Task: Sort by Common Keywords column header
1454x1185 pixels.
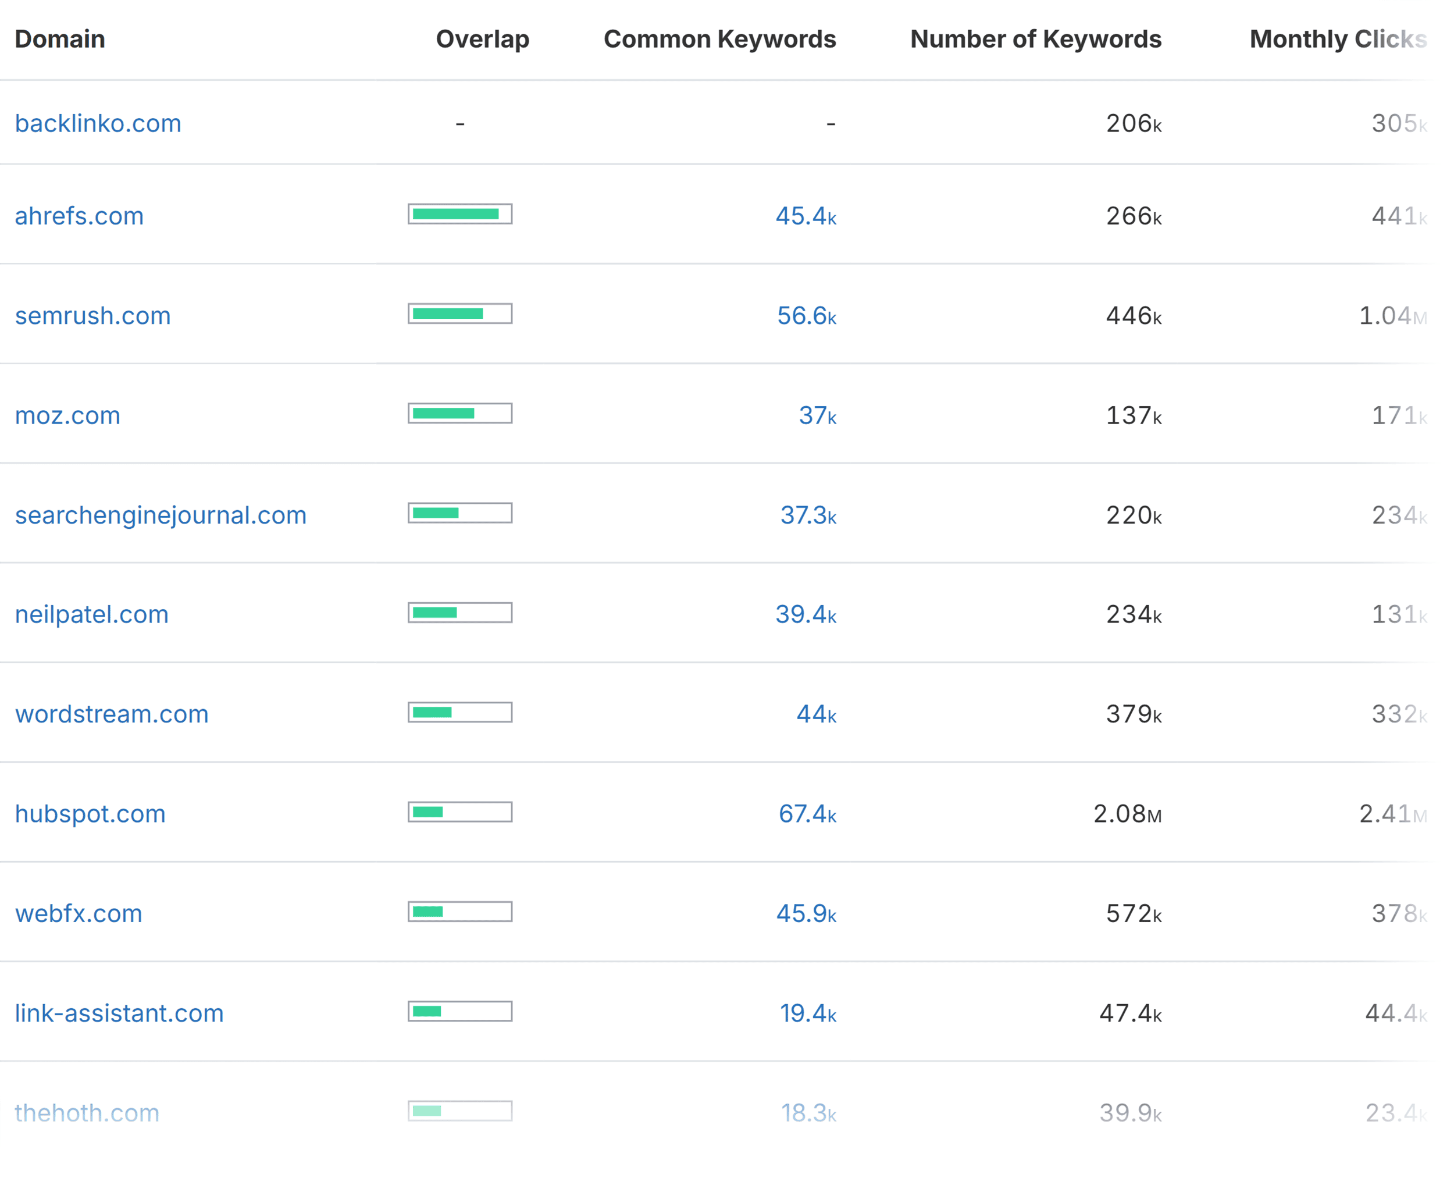Action: pos(720,39)
